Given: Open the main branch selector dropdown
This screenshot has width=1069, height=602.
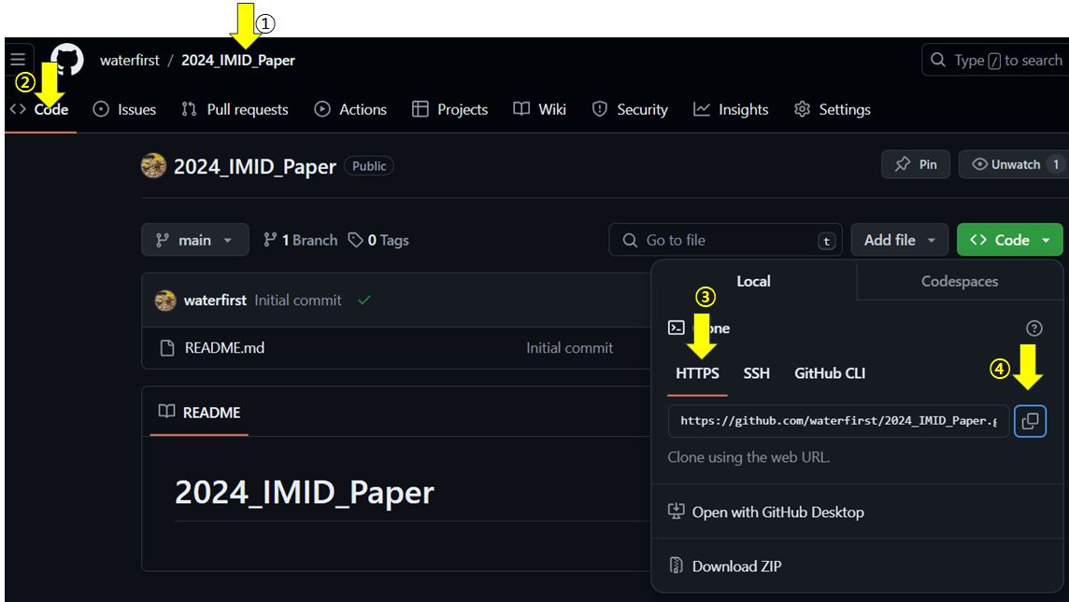Looking at the screenshot, I should coord(195,241).
